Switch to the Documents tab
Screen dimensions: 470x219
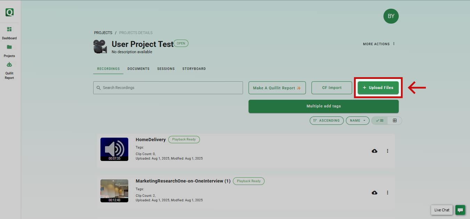pos(138,69)
